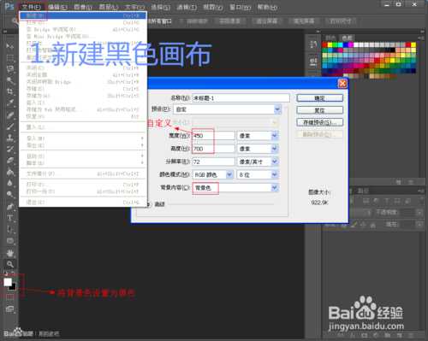Select the Pen tool
Screen dimensions: 428x341
point(9,207)
